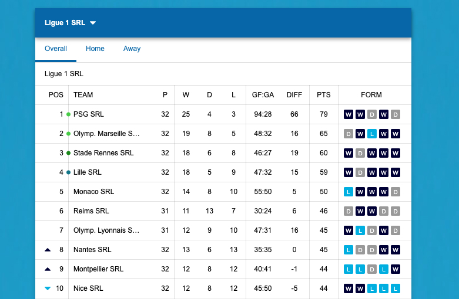Image resolution: width=459 pixels, height=299 pixels.
Task: Click the GF:GA column header
Action: tap(263, 95)
